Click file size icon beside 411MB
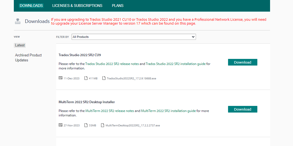 click(86, 78)
